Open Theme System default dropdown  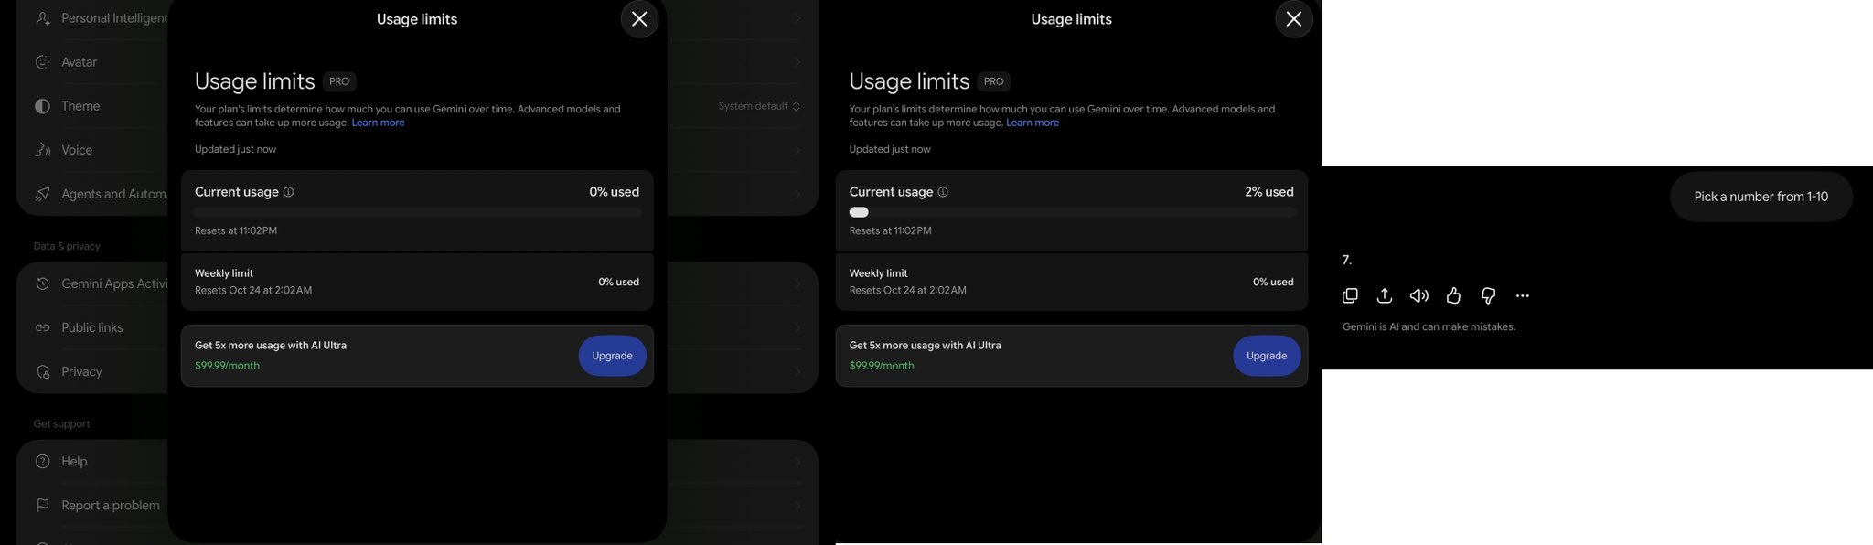(759, 106)
